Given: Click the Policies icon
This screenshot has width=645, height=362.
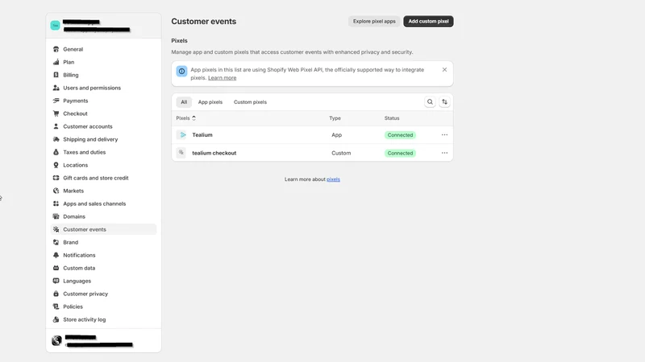Looking at the screenshot, I should point(56,306).
